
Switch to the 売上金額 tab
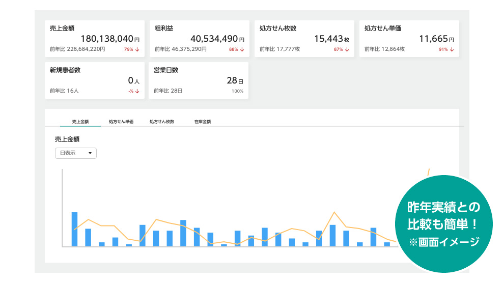coord(80,122)
